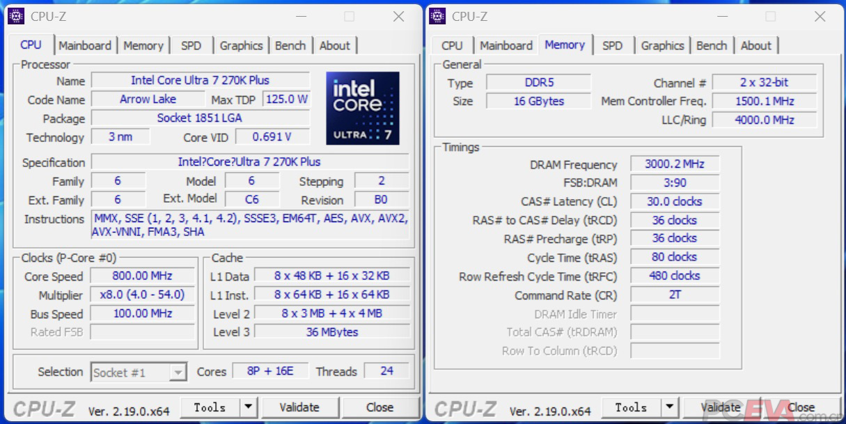Click the Threads value 24
This screenshot has height=424, width=846.
pos(386,371)
